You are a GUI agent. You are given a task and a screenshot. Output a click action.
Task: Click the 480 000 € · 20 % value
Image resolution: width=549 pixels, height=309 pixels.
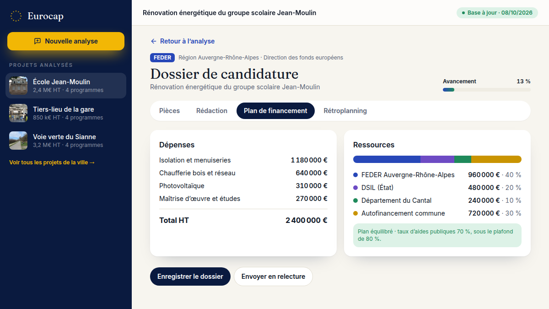click(495, 188)
